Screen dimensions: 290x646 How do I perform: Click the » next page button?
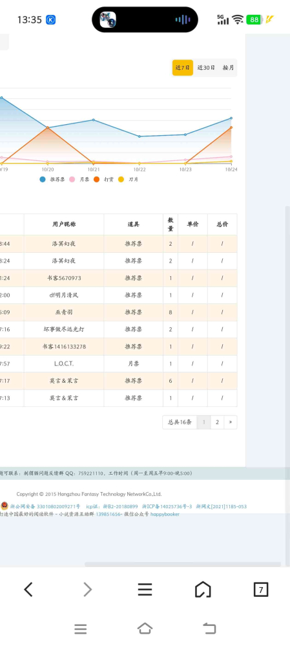coord(231,422)
